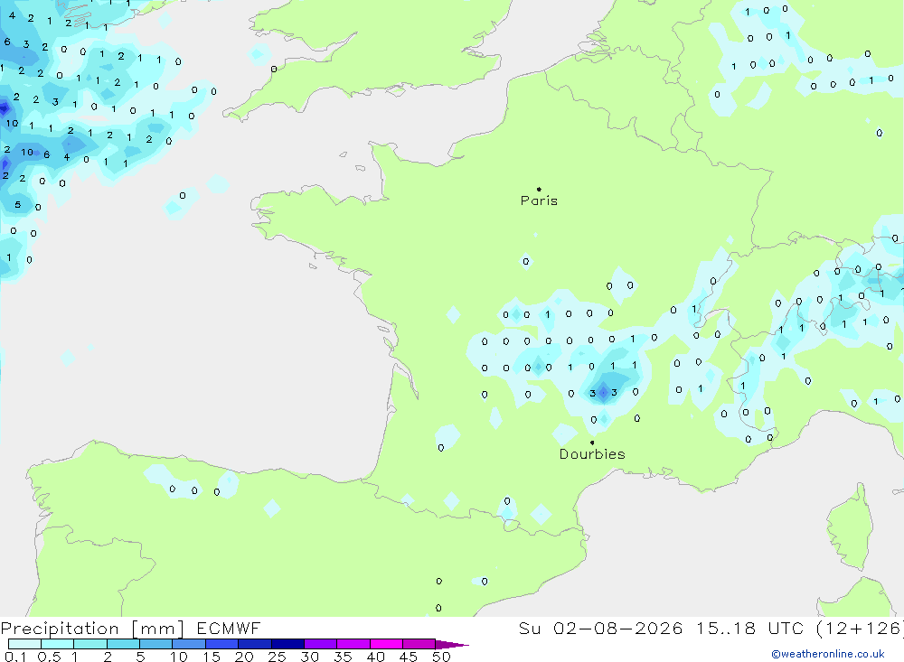
Task: Pick the lightest 0.1–0.5 mm legend swatch
Action: click(x=24, y=644)
